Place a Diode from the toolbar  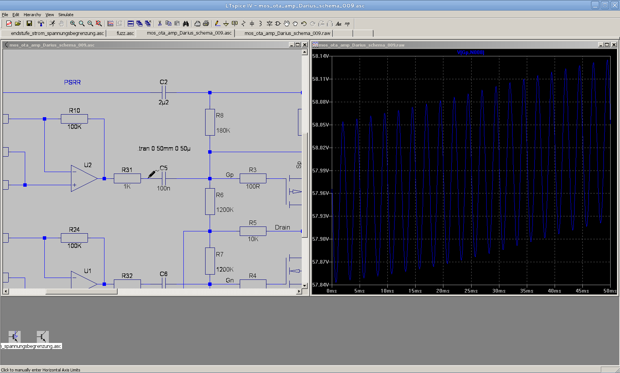coord(269,23)
